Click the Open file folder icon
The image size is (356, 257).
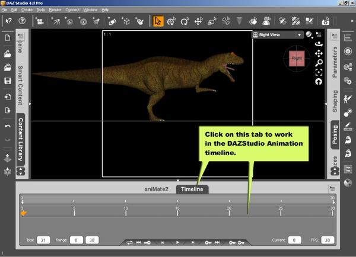click(8, 54)
